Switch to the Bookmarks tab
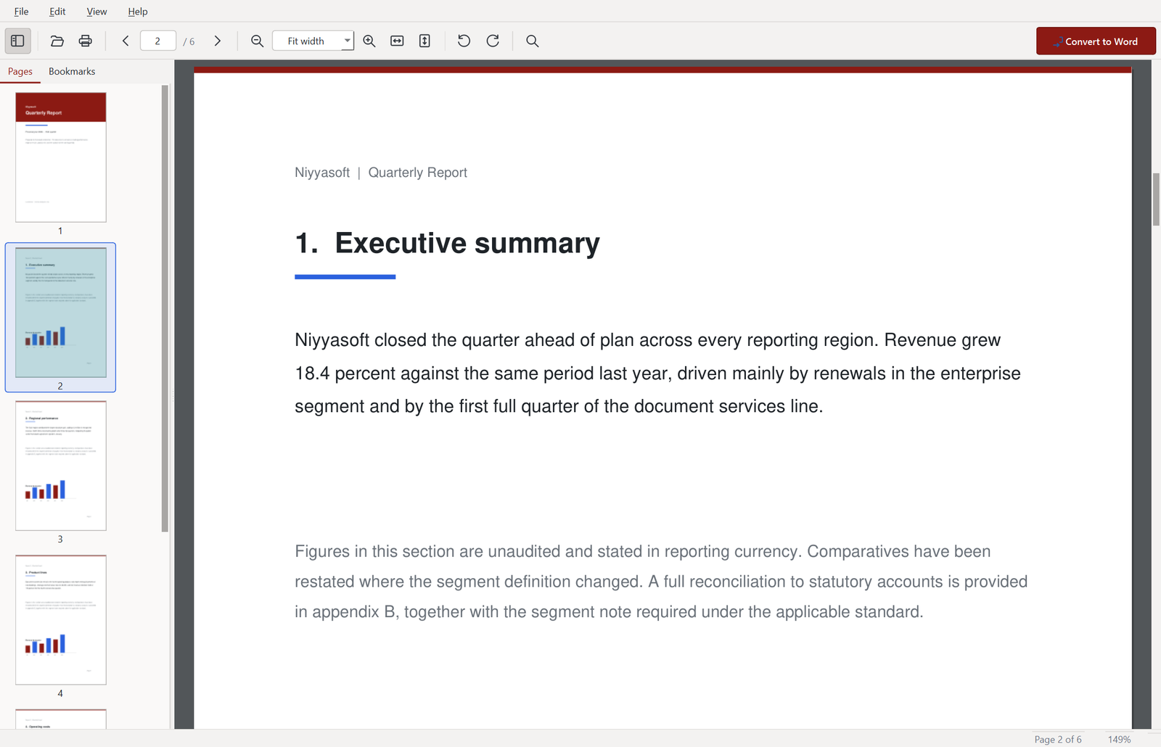This screenshot has height=747, width=1161. (72, 71)
